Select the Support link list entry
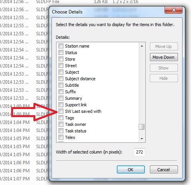Image resolution: width=191 pixels, height=185 pixels. tap(76, 105)
